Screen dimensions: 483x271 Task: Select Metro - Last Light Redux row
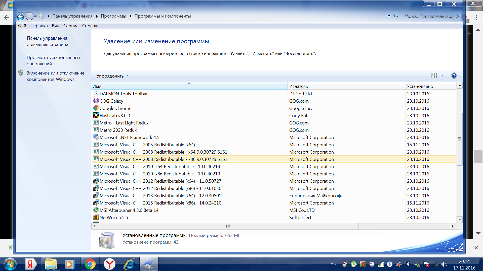pyautogui.click(x=273, y=123)
